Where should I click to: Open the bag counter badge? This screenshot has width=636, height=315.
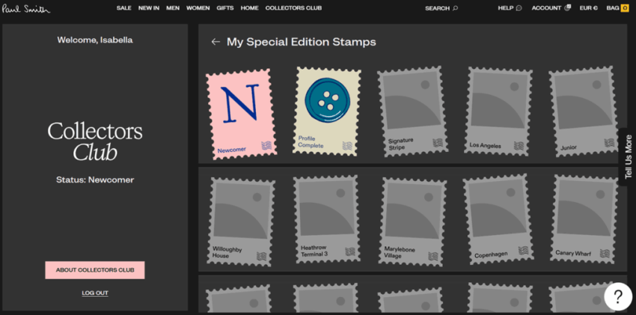pos(625,8)
